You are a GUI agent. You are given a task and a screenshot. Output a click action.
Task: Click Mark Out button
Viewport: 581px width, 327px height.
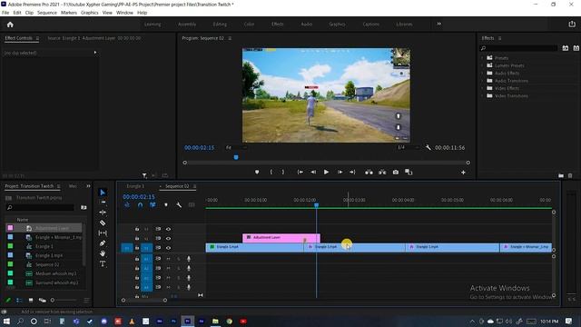pyautogui.click(x=283, y=172)
